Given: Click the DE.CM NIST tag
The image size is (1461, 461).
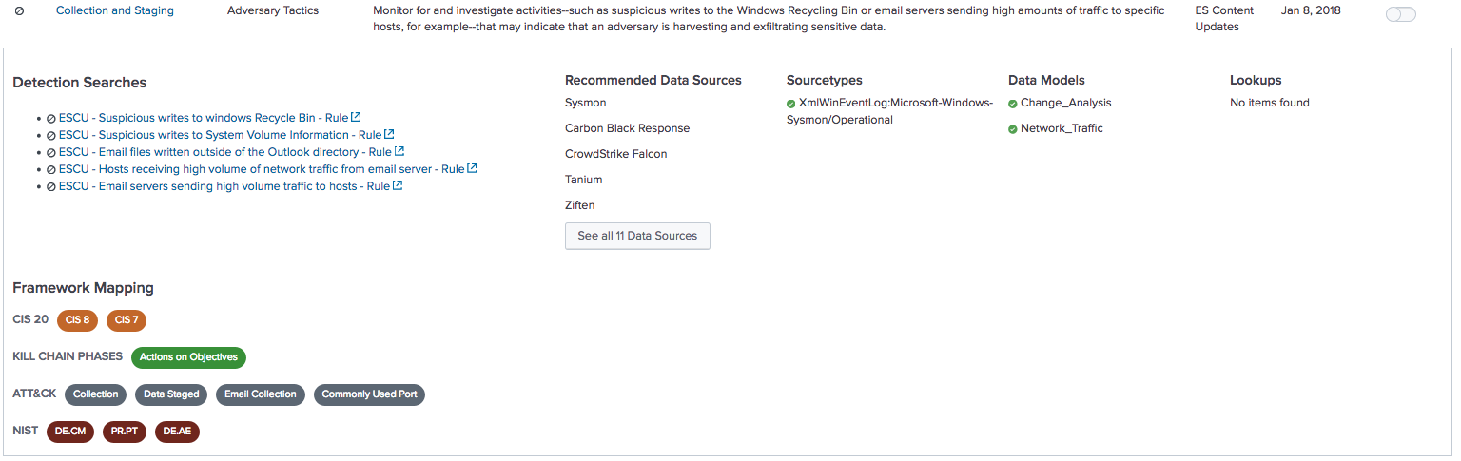Looking at the screenshot, I should point(70,432).
